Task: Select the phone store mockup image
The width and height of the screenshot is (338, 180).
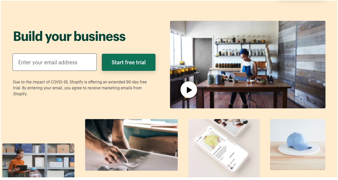Action: (224, 148)
